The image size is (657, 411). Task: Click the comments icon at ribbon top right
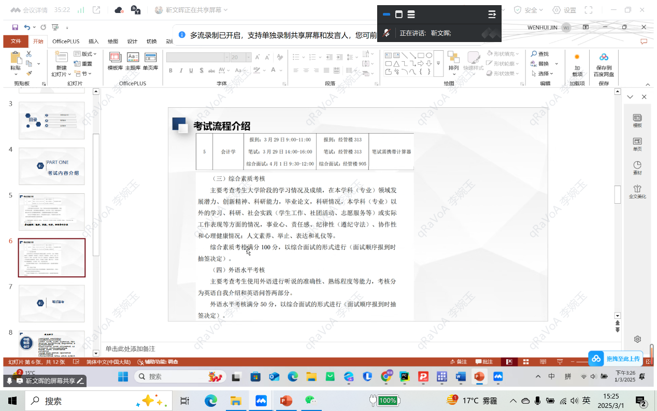(644, 41)
